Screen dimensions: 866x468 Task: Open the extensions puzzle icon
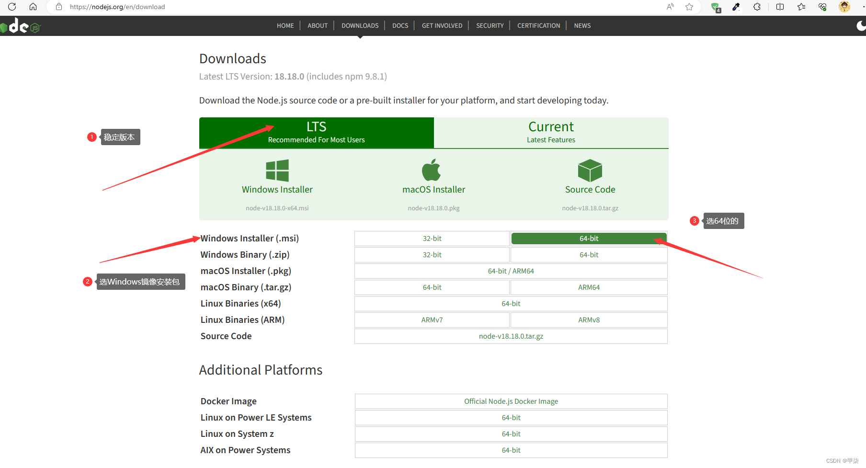757,7
